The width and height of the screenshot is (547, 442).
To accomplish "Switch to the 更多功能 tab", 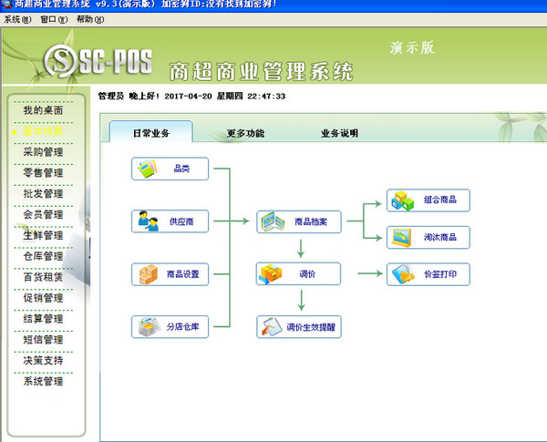I will 245,133.
